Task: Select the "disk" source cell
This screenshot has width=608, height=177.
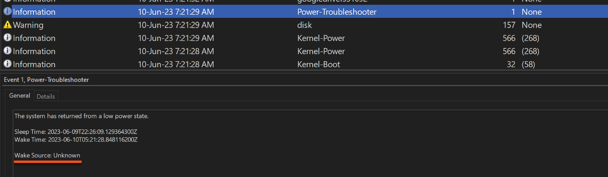Action: click(304, 25)
